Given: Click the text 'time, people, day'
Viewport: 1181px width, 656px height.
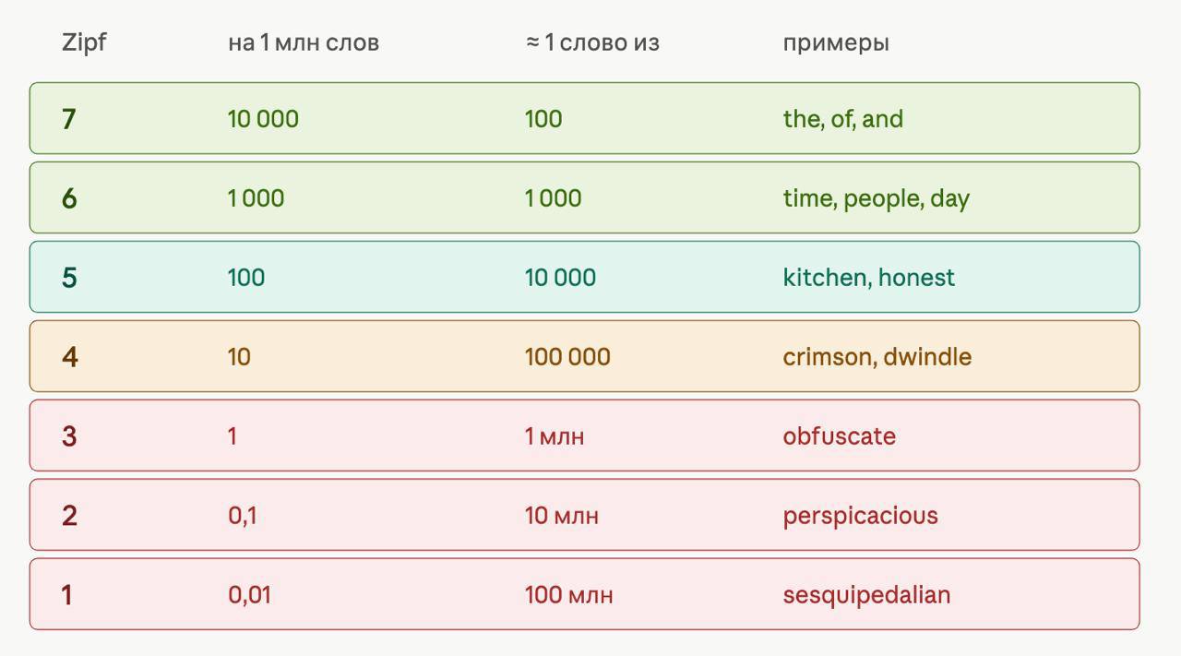Looking at the screenshot, I should [876, 198].
